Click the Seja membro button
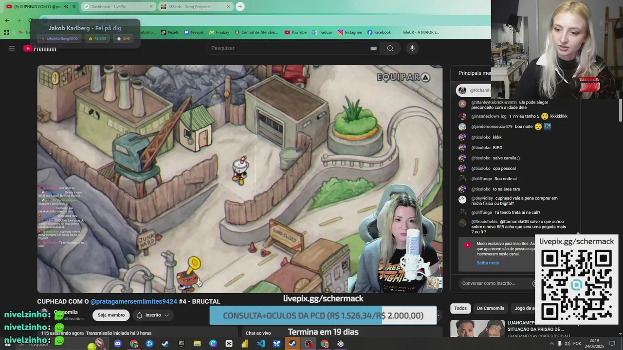The image size is (623, 350). coord(111,315)
